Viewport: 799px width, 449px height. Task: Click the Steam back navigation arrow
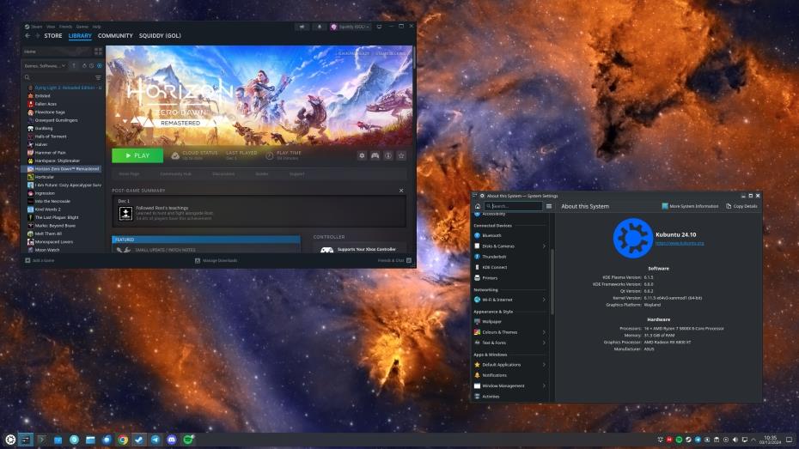click(27, 36)
